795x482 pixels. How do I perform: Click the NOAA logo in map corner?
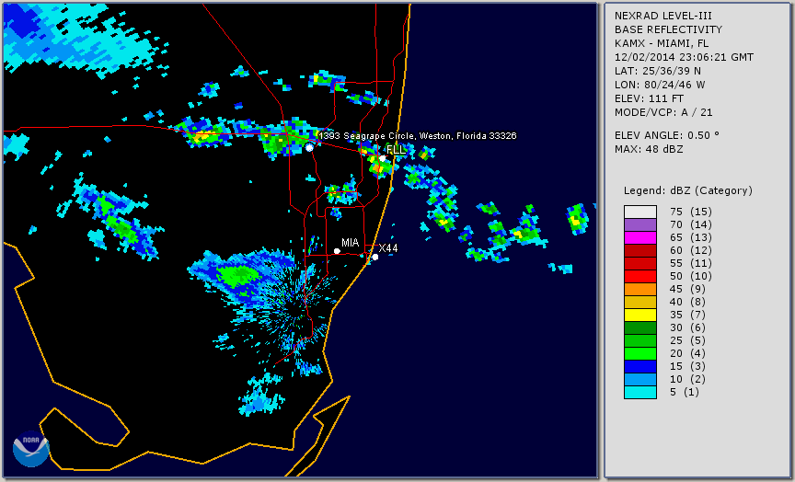click(x=31, y=449)
